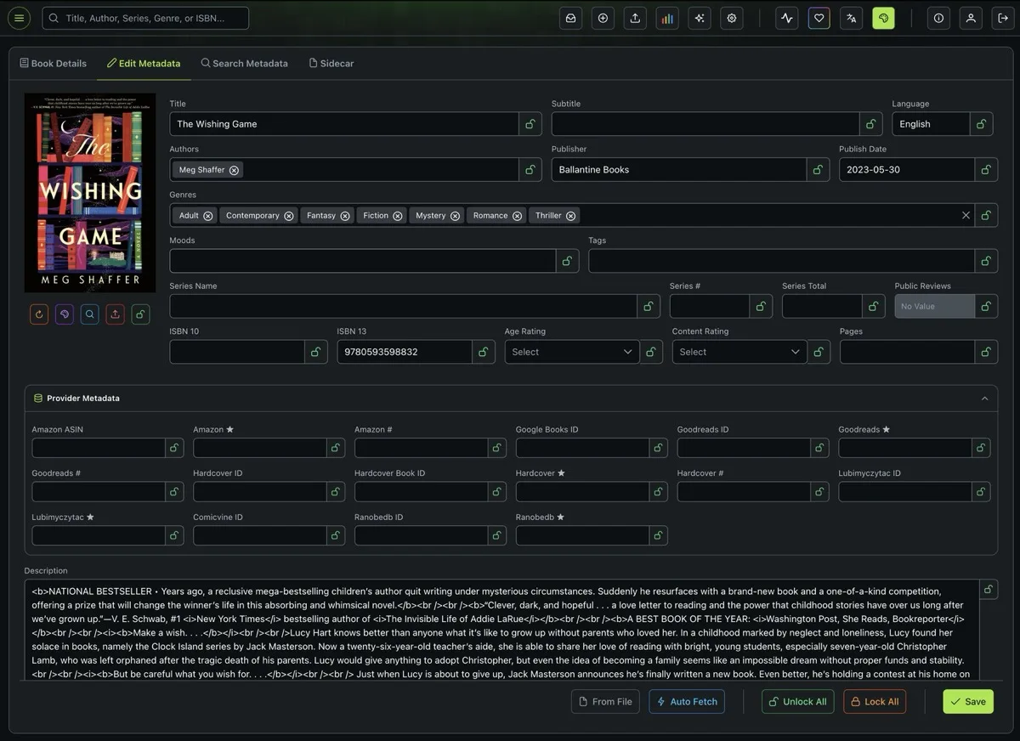
Task: Click the upload icon in the top toolbar
Action: [635, 18]
